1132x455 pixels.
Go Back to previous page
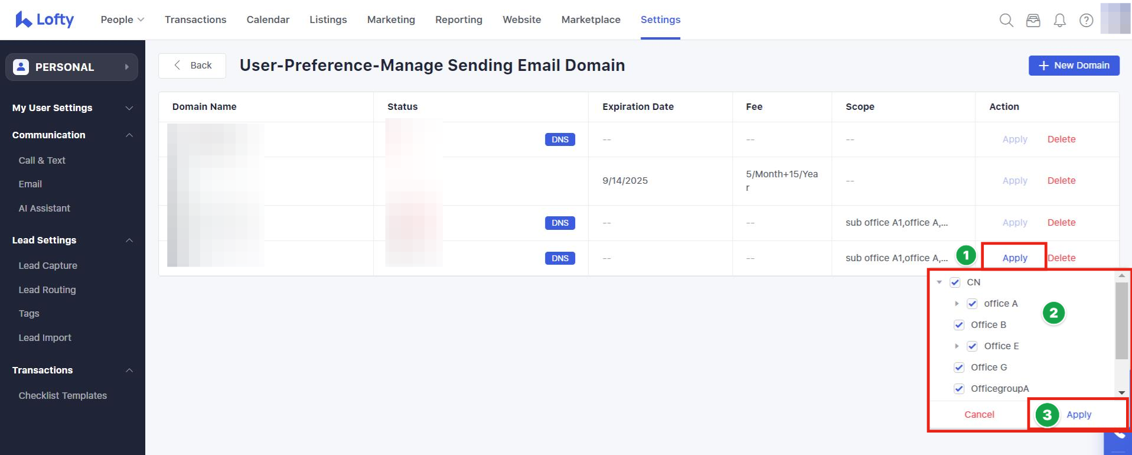point(192,66)
